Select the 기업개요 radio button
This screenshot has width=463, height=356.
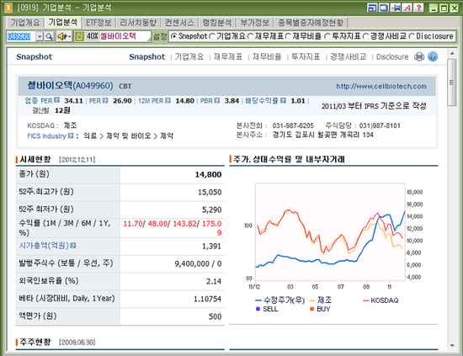[212, 36]
